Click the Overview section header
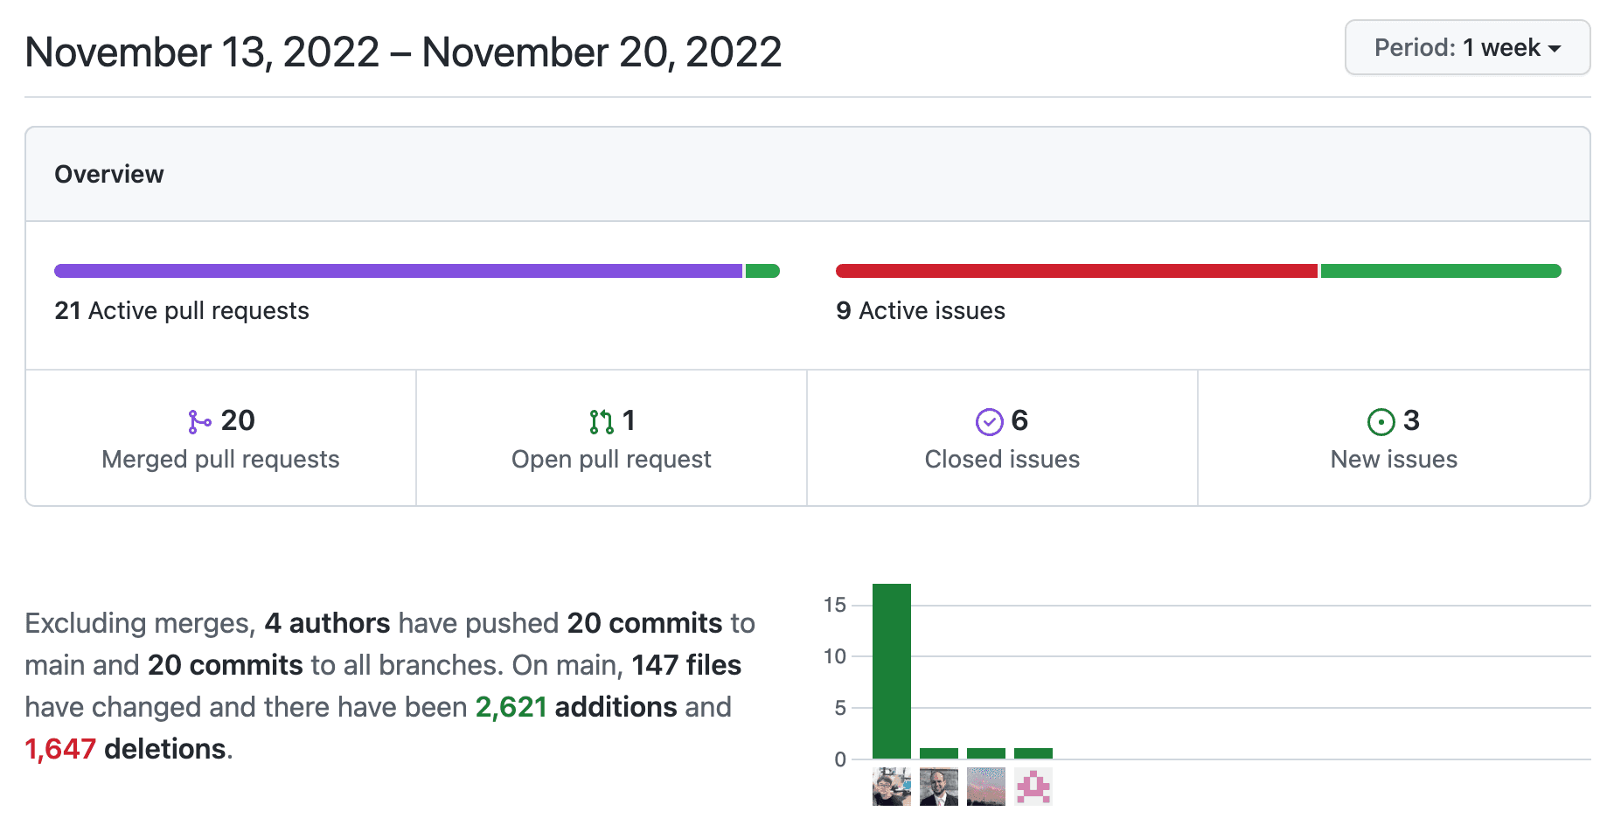 (109, 175)
